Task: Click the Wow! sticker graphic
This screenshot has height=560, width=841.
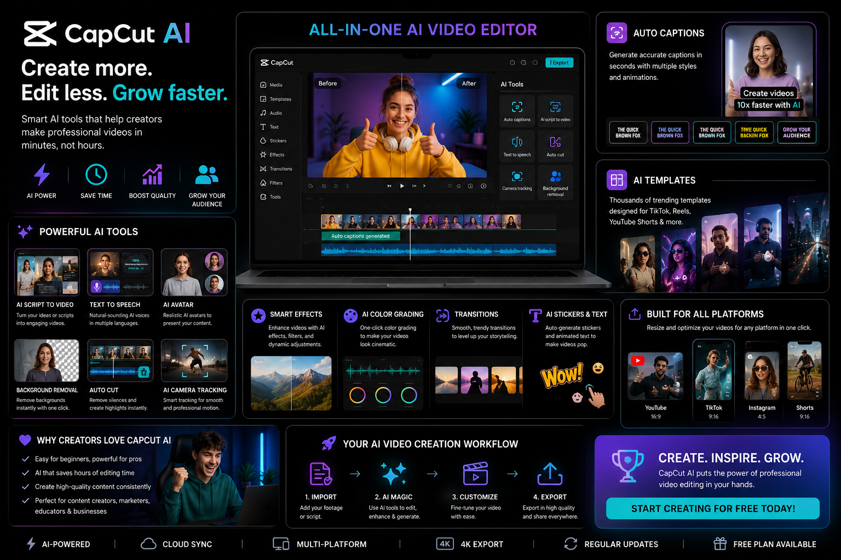Action: (562, 375)
